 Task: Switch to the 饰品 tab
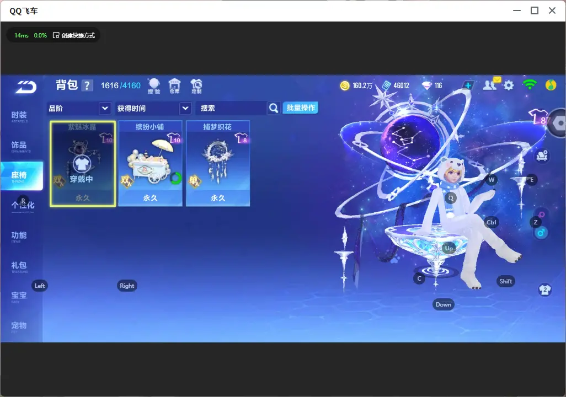[19, 146]
